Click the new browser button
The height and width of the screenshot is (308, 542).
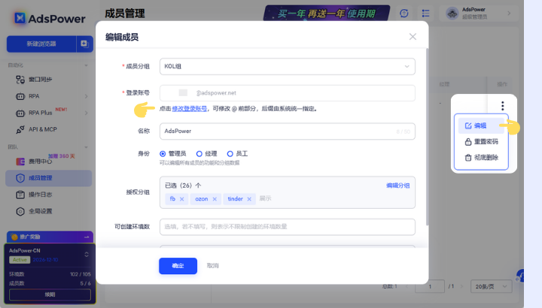pyautogui.click(x=41, y=44)
